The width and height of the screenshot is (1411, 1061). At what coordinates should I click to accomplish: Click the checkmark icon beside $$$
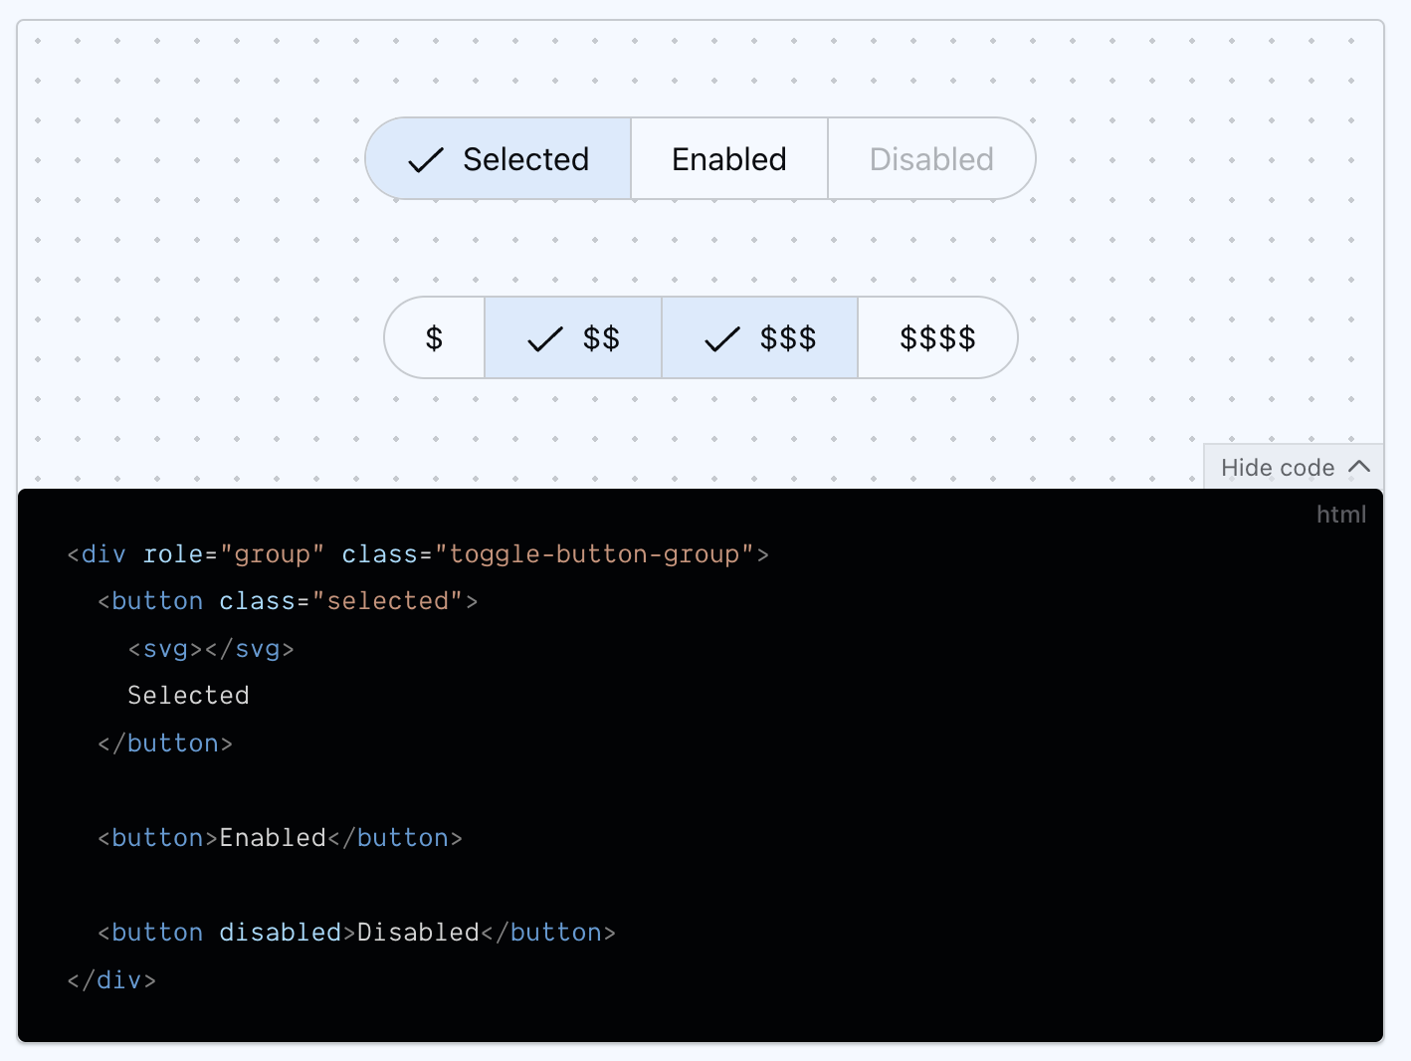[721, 340]
